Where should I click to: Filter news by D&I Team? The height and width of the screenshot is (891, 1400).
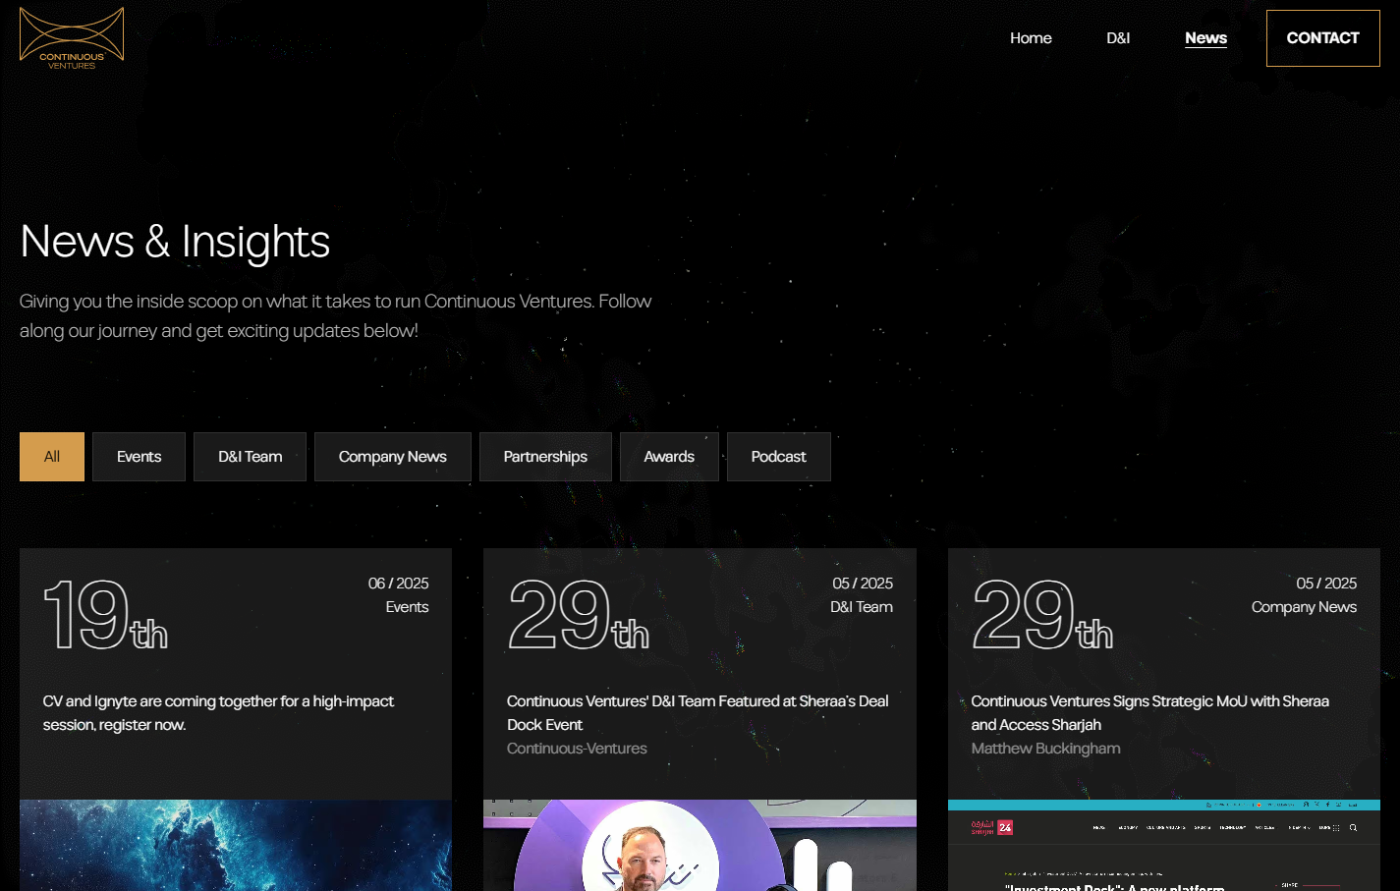pyautogui.click(x=250, y=457)
